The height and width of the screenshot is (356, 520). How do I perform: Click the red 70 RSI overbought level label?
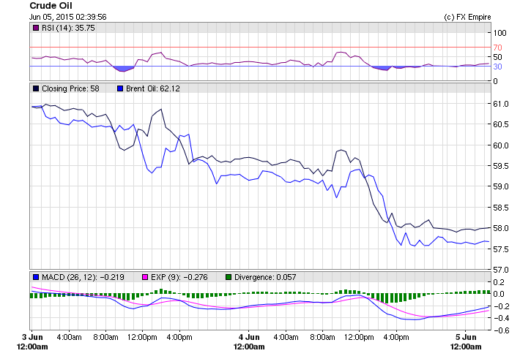[x=497, y=48]
